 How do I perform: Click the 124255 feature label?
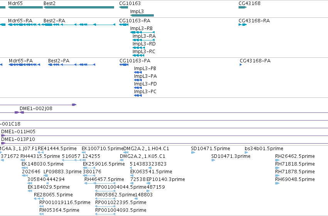click(x=91, y=156)
